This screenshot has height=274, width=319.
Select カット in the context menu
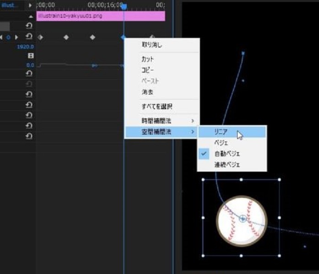click(x=148, y=59)
